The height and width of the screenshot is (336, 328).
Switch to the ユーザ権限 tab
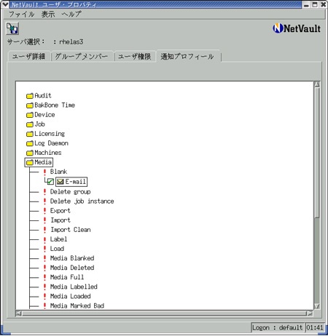click(134, 57)
